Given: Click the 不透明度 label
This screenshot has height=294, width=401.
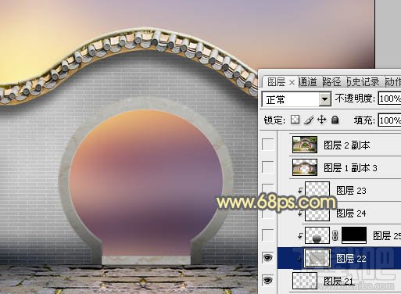Looking at the screenshot, I should [x=355, y=99].
